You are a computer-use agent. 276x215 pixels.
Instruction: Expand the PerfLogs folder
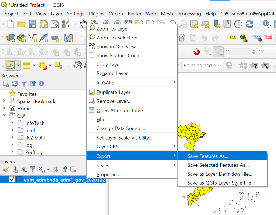(x=12, y=152)
